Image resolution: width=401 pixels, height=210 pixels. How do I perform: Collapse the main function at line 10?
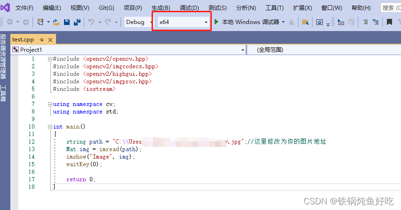50,127
